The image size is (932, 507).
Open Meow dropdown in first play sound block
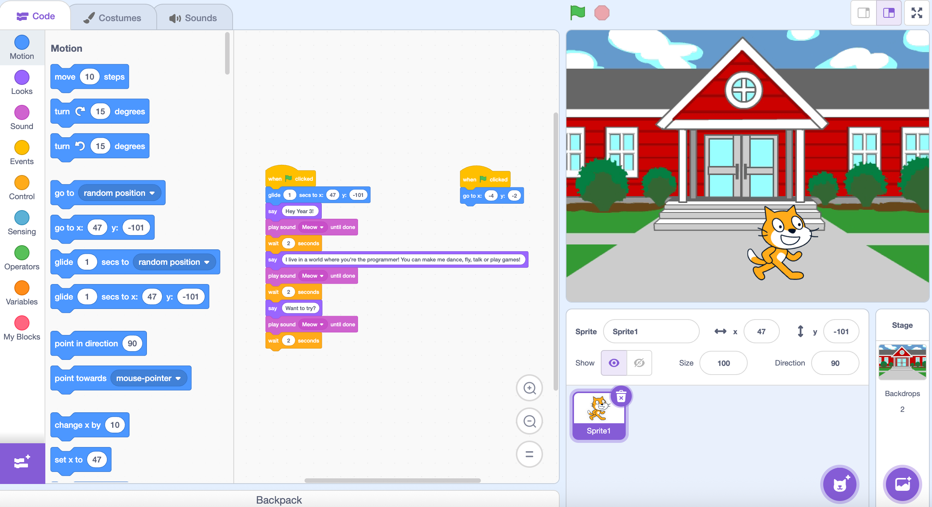(x=313, y=227)
